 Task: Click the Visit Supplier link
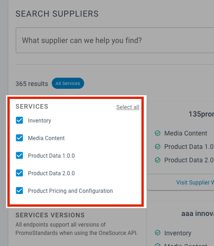coord(195,183)
